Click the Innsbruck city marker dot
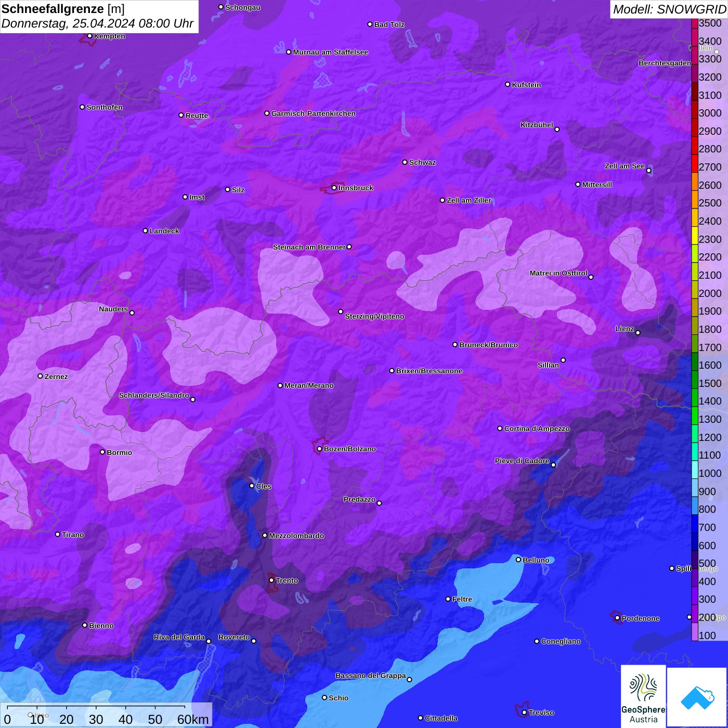The width and height of the screenshot is (728, 728). [334, 188]
